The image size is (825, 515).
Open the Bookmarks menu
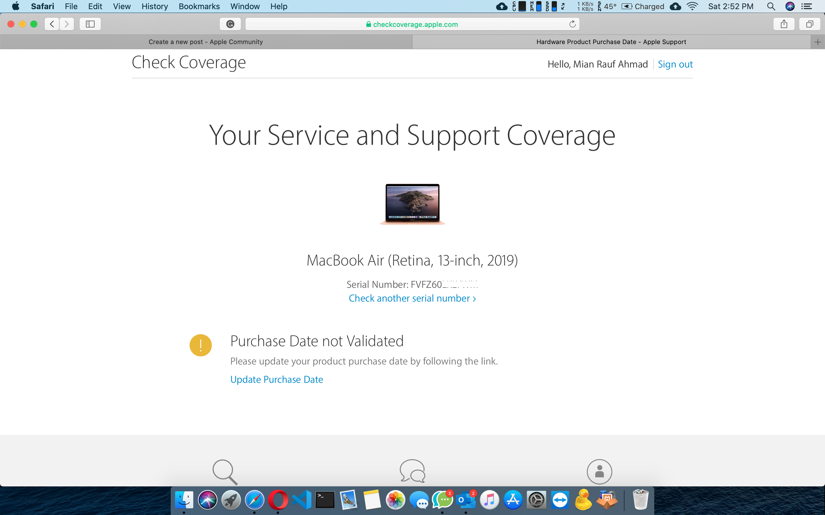tap(199, 7)
